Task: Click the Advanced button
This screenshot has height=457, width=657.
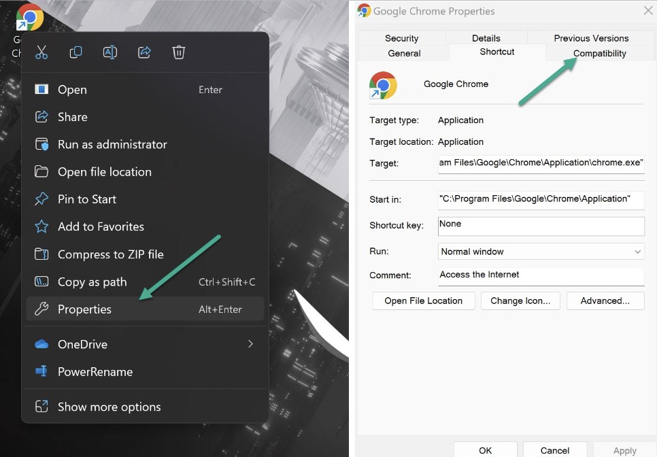Action: (x=605, y=301)
